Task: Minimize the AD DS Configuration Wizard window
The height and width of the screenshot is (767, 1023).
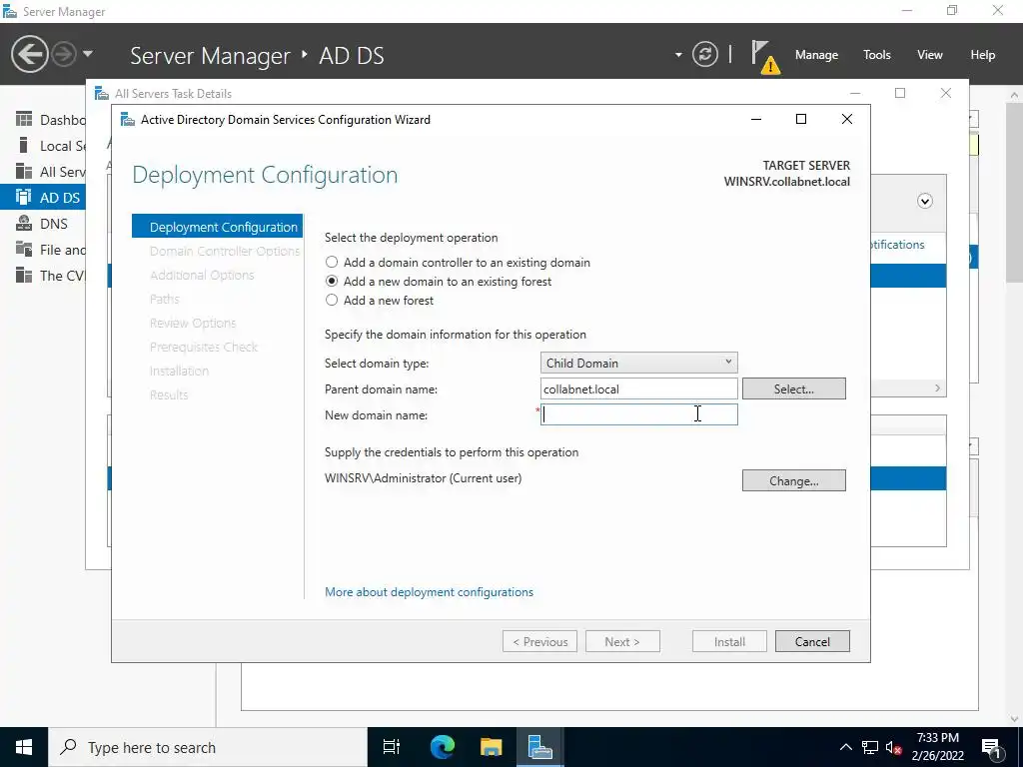Action: (756, 119)
